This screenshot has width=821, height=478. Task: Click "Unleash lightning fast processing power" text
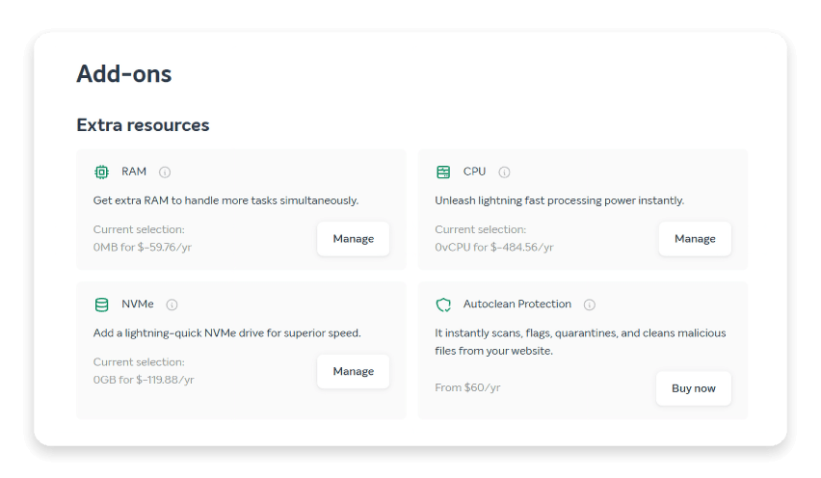click(559, 200)
